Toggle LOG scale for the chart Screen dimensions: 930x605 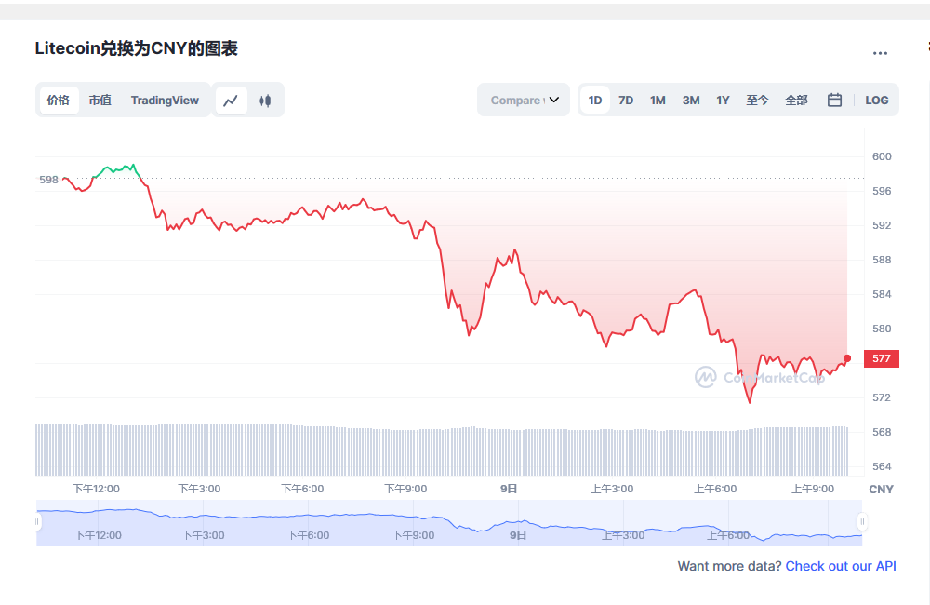point(876,100)
